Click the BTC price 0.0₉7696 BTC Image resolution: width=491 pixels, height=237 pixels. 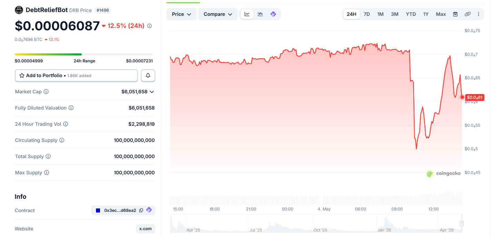click(x=29, y=40)
